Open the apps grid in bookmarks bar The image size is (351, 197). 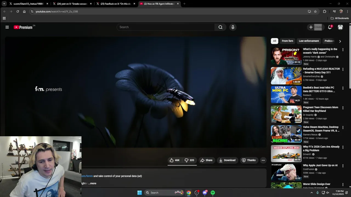tap(4, 18)
